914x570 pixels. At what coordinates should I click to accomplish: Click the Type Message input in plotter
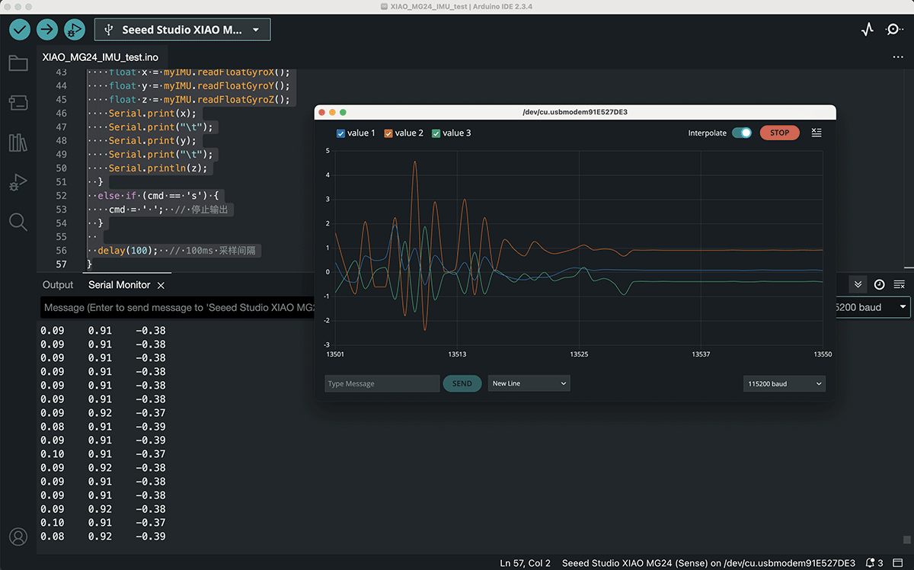coord(382,383)
